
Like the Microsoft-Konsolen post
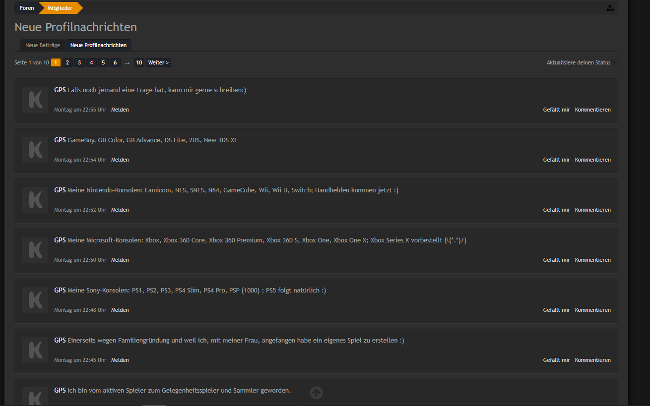556,260
